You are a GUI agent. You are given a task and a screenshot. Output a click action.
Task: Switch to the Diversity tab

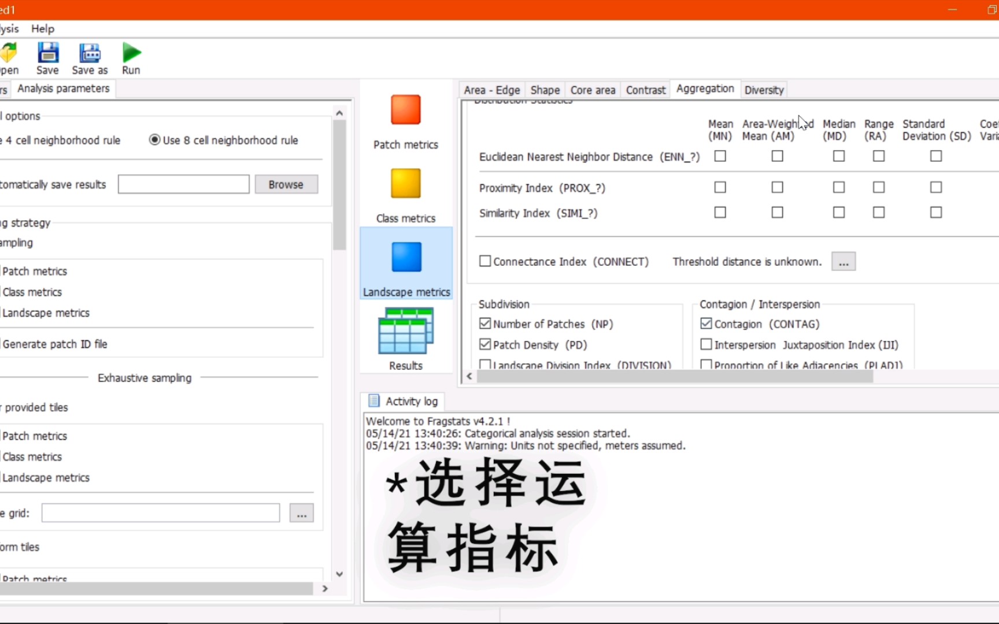(764, 90)
